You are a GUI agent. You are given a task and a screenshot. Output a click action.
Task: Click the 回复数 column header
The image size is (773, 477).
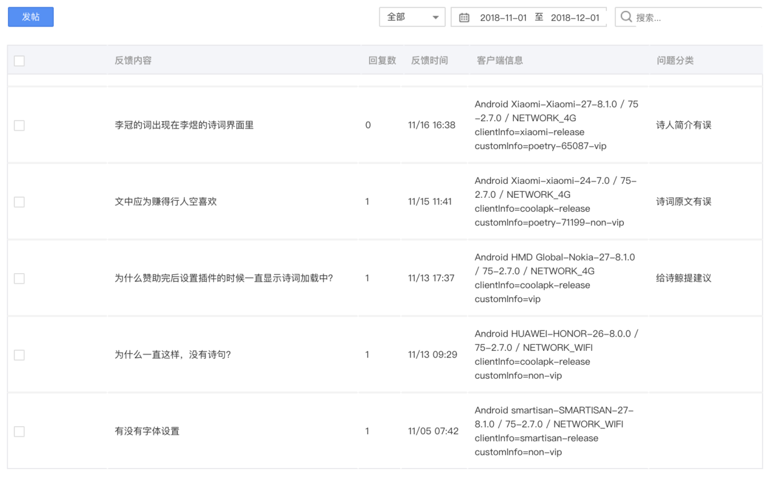(382, 60)
